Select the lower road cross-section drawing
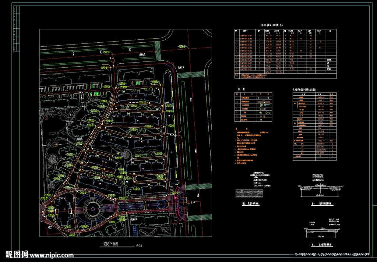This screenshot has width=377, height=262. point(320,230)
